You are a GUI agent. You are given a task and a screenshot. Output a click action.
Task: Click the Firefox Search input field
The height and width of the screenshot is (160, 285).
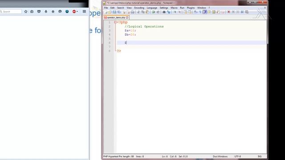point(11,12)
